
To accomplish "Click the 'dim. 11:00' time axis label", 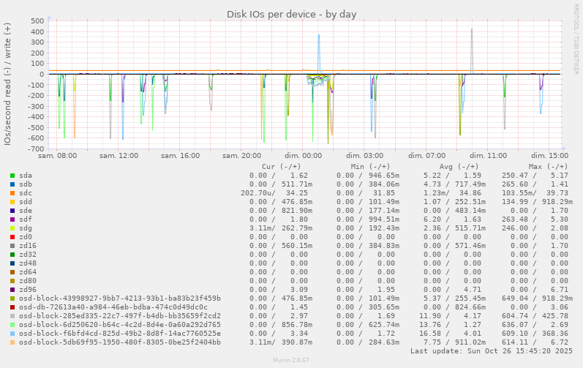I will click(488, 156).
